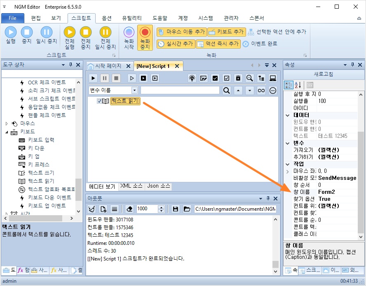This screenshot has height=286, width=366.
Task: Click 이벤트 완료 button
Action: click(x=260, y=44)
